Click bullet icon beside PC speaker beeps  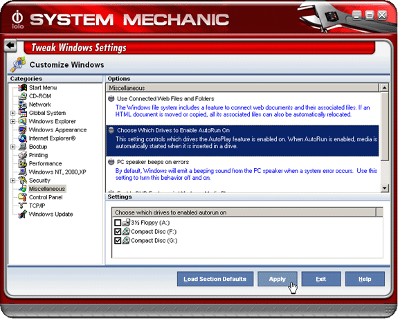tap(111, 162)
